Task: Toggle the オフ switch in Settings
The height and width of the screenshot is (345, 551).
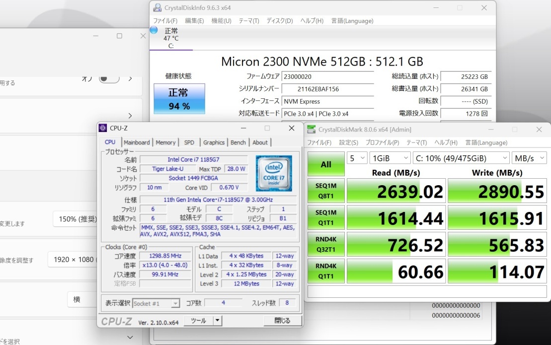Action: point(109,78)
